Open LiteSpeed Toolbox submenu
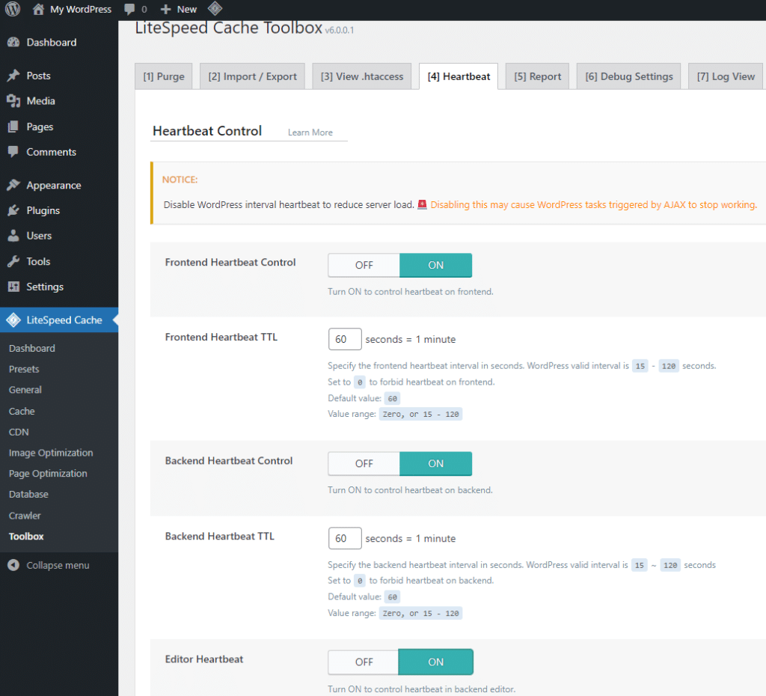The height and width of the screenshot is (696, 766). 26,536
